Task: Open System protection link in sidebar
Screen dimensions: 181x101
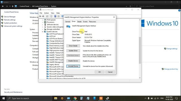Action: pos(10,23)
